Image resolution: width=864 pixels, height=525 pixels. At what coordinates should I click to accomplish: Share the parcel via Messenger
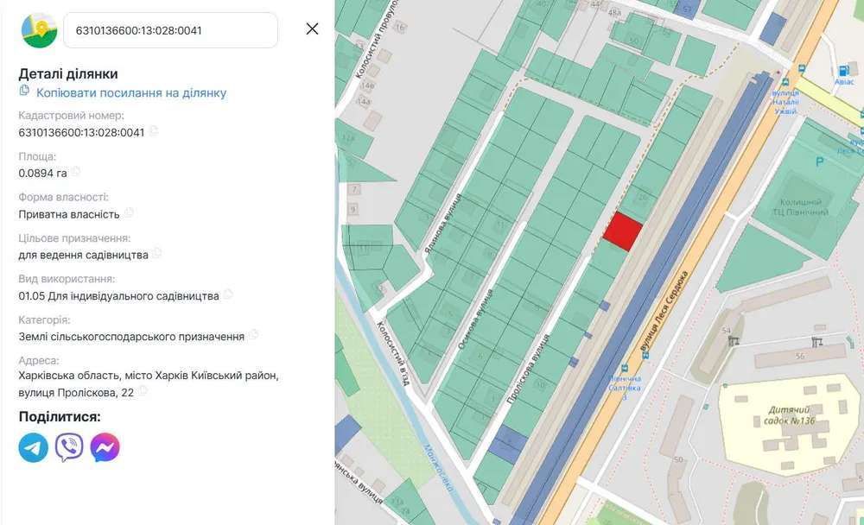point(105,447)
